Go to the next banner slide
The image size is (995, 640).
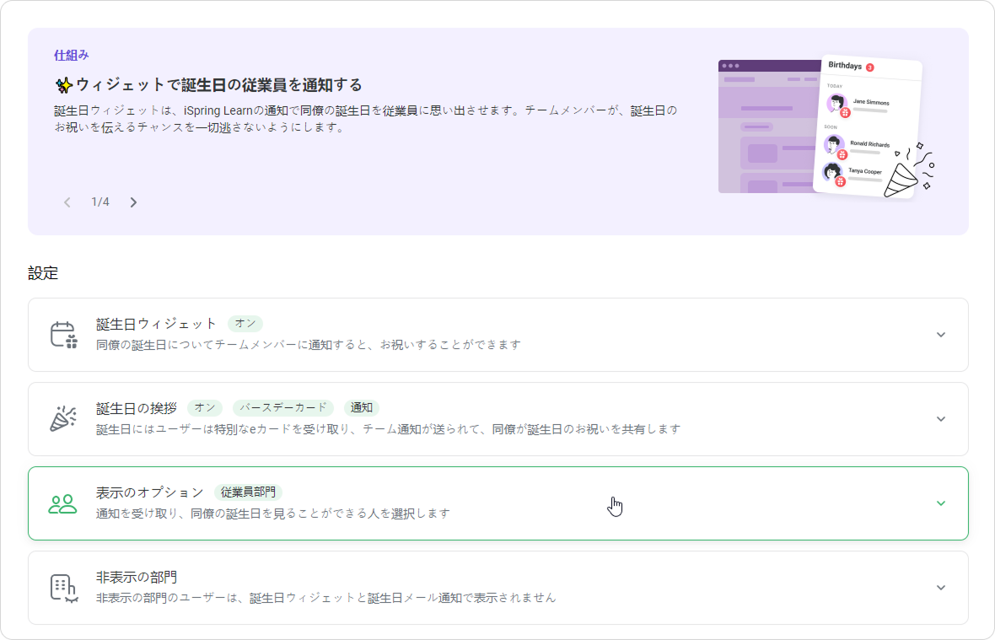[x=133, y=202]
